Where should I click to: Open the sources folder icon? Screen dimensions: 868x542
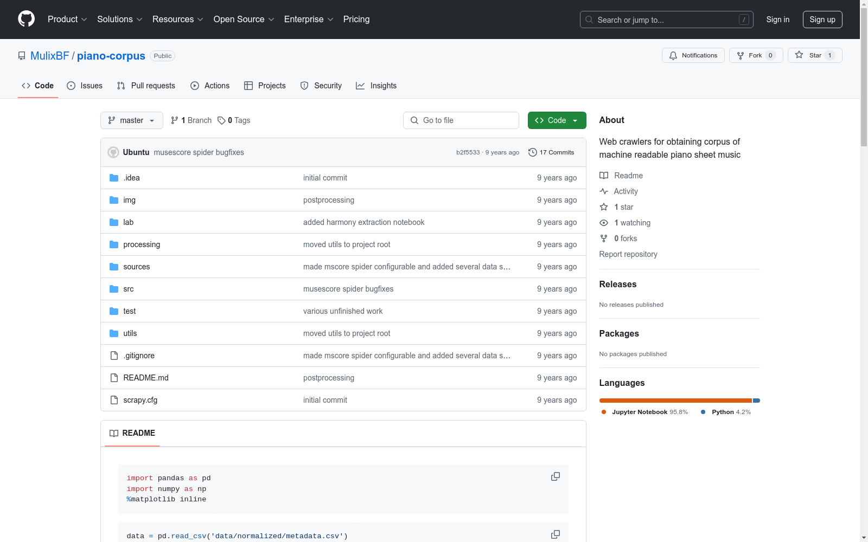(114, 267)
